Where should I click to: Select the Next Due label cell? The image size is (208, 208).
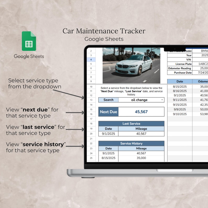pyautogui.click(x=108, y=112)
